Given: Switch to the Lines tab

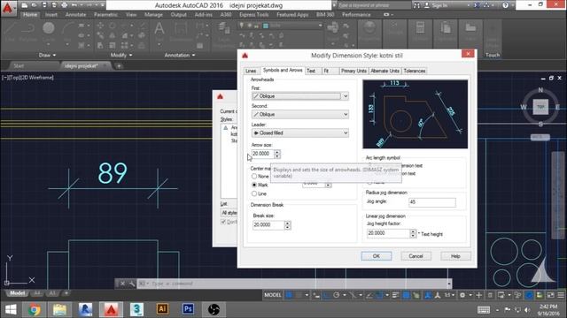Looking at the screenshot, I should (251, 71).
